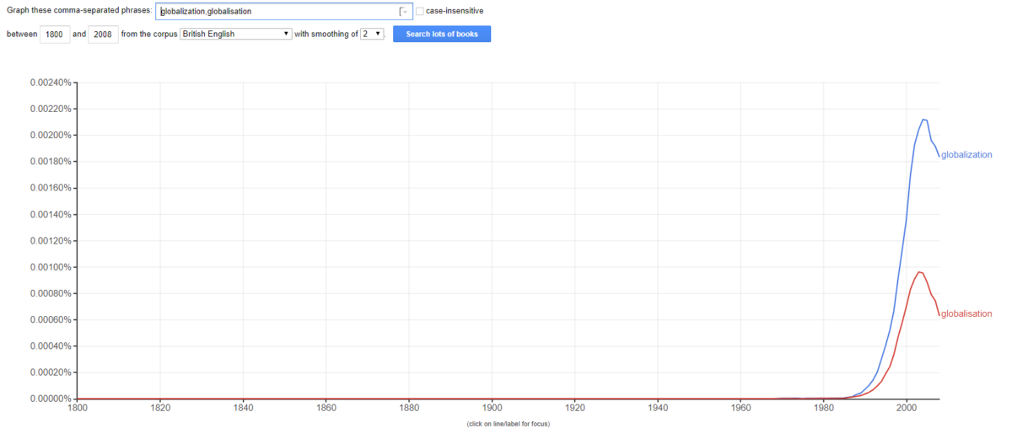
Task: Enable the case-insensitive checkbox
Action: (420, 11)
